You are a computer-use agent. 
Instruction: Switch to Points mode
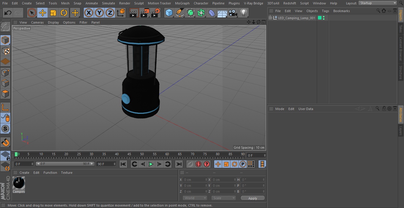5,72
